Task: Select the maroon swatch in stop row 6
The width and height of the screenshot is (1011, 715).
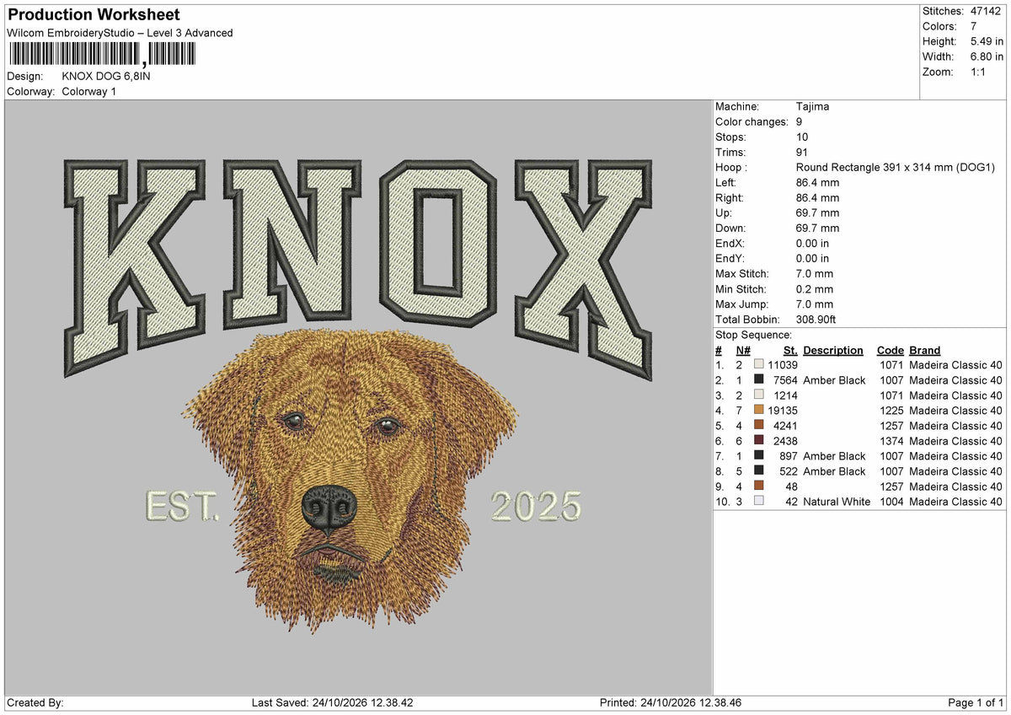Action: click(x=759, y=441)
